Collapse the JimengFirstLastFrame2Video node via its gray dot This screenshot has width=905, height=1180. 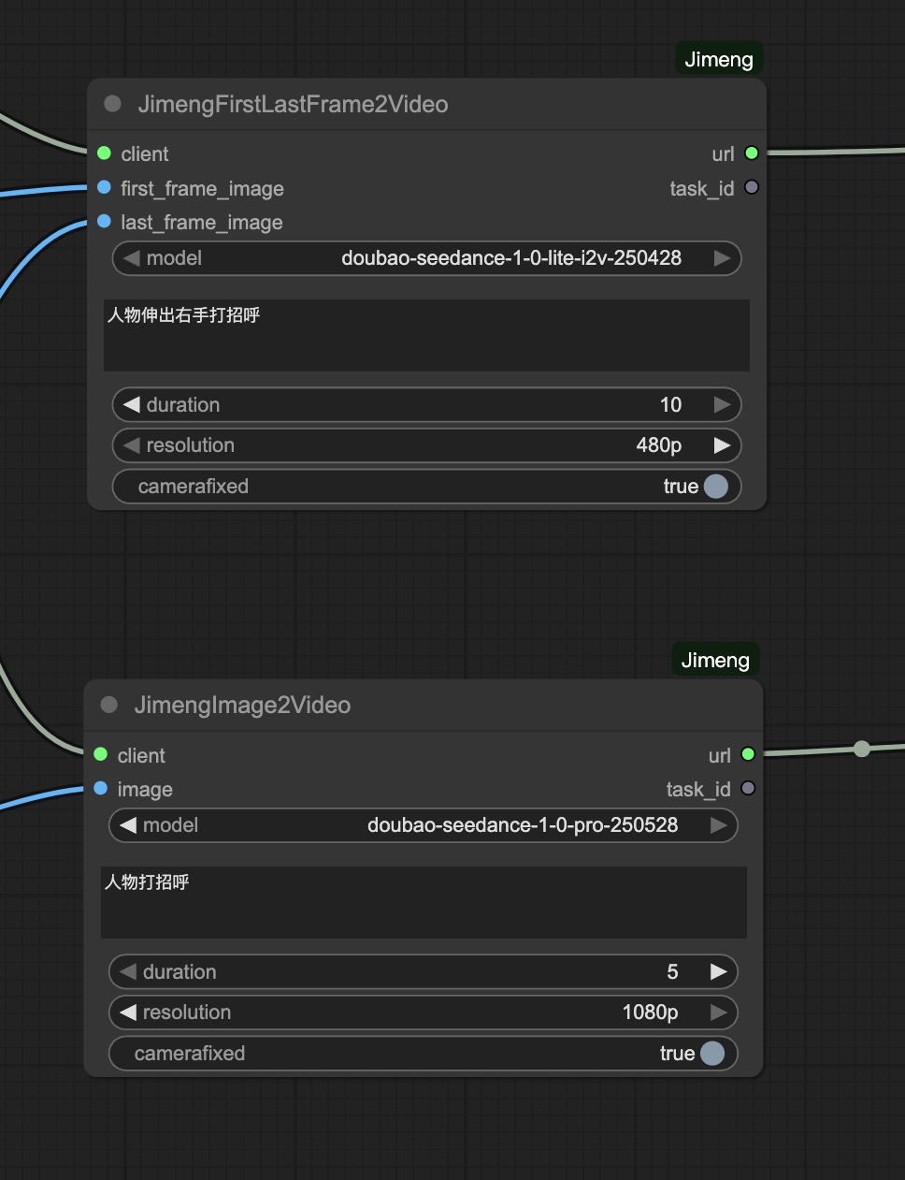click(113, 104)
